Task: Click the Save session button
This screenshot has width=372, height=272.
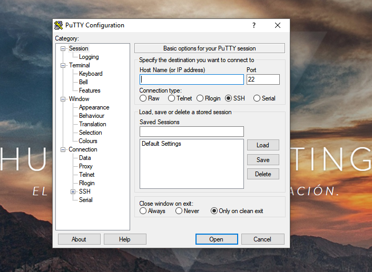Action: pos(263,160)
